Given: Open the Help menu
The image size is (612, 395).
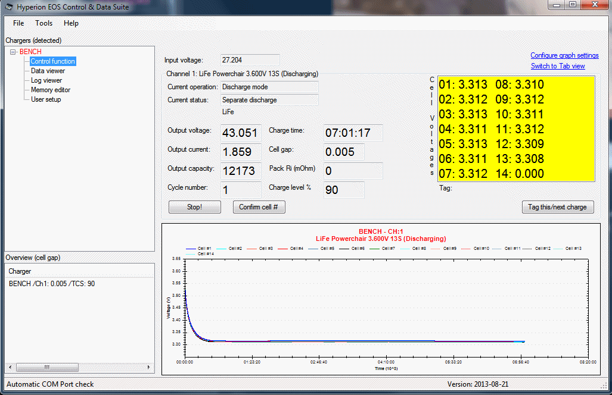Looking at the screenshot, I should point(71,23).
